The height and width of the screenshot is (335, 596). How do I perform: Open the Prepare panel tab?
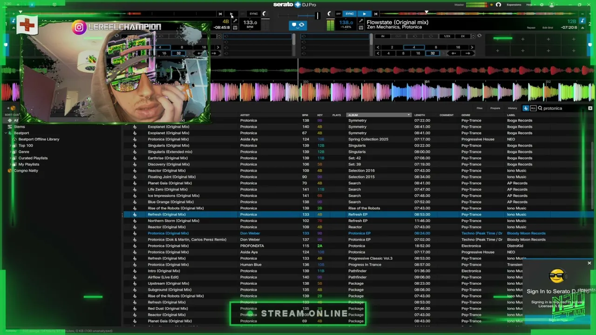pyautogui.click(x=495, y=108)
